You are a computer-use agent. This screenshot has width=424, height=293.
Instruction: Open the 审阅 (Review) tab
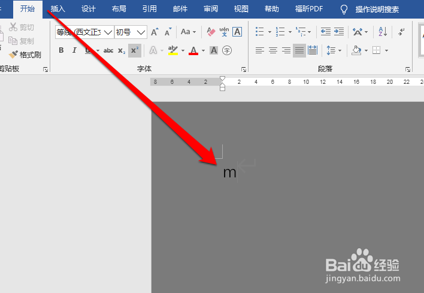click(x=211, y=9)
